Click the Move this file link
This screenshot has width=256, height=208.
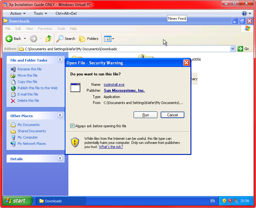click(27, 75)
